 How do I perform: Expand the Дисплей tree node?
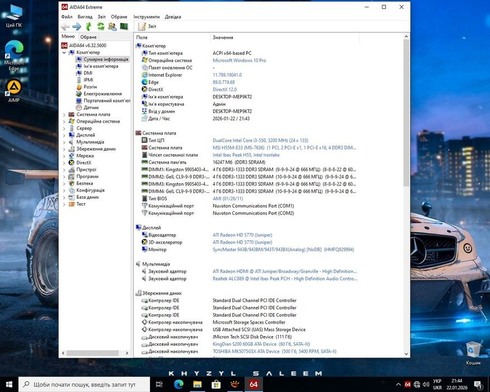coord(64,136)
